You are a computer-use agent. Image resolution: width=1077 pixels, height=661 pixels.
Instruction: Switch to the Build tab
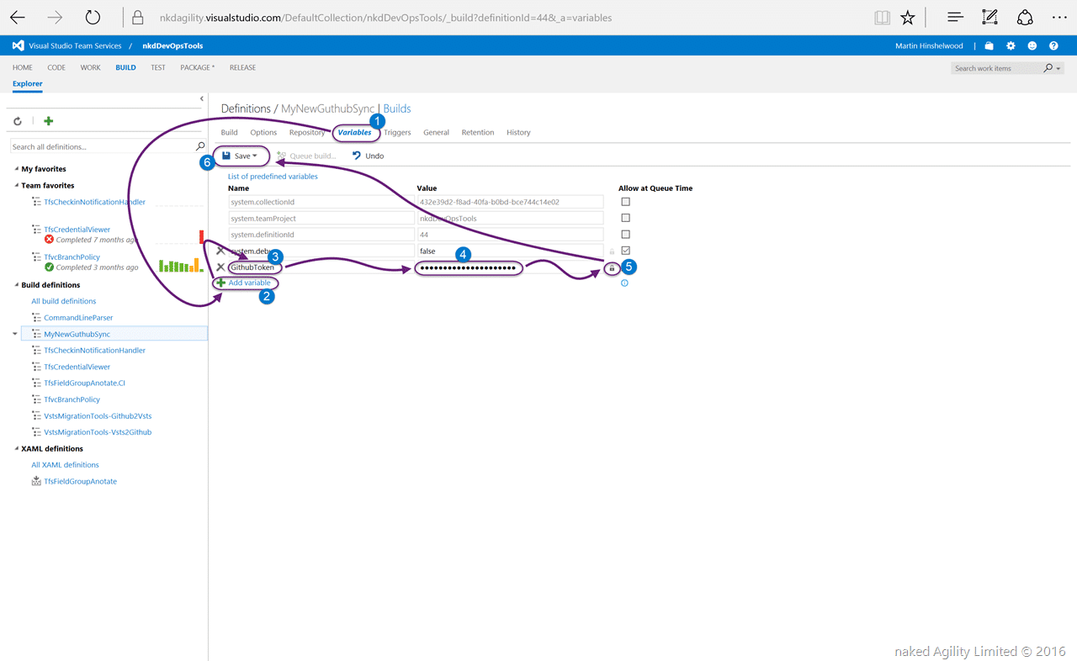(x=229, y=132)
